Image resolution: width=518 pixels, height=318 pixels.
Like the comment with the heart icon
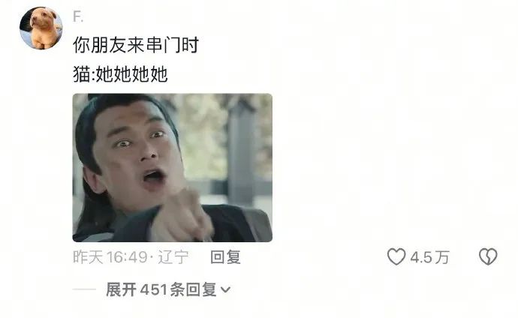(396, 256)
